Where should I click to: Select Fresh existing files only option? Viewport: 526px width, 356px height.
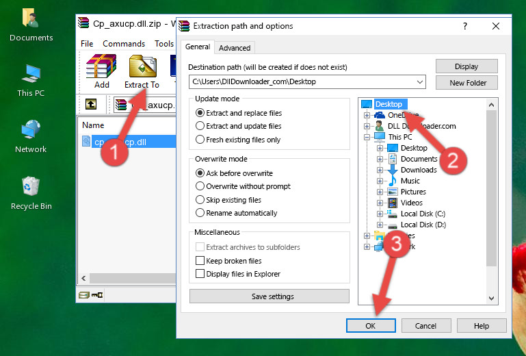coord(238,140)
